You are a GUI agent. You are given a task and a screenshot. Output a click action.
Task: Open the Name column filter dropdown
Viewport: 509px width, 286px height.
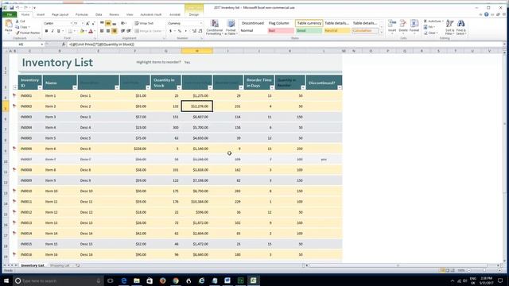(75, 87)
